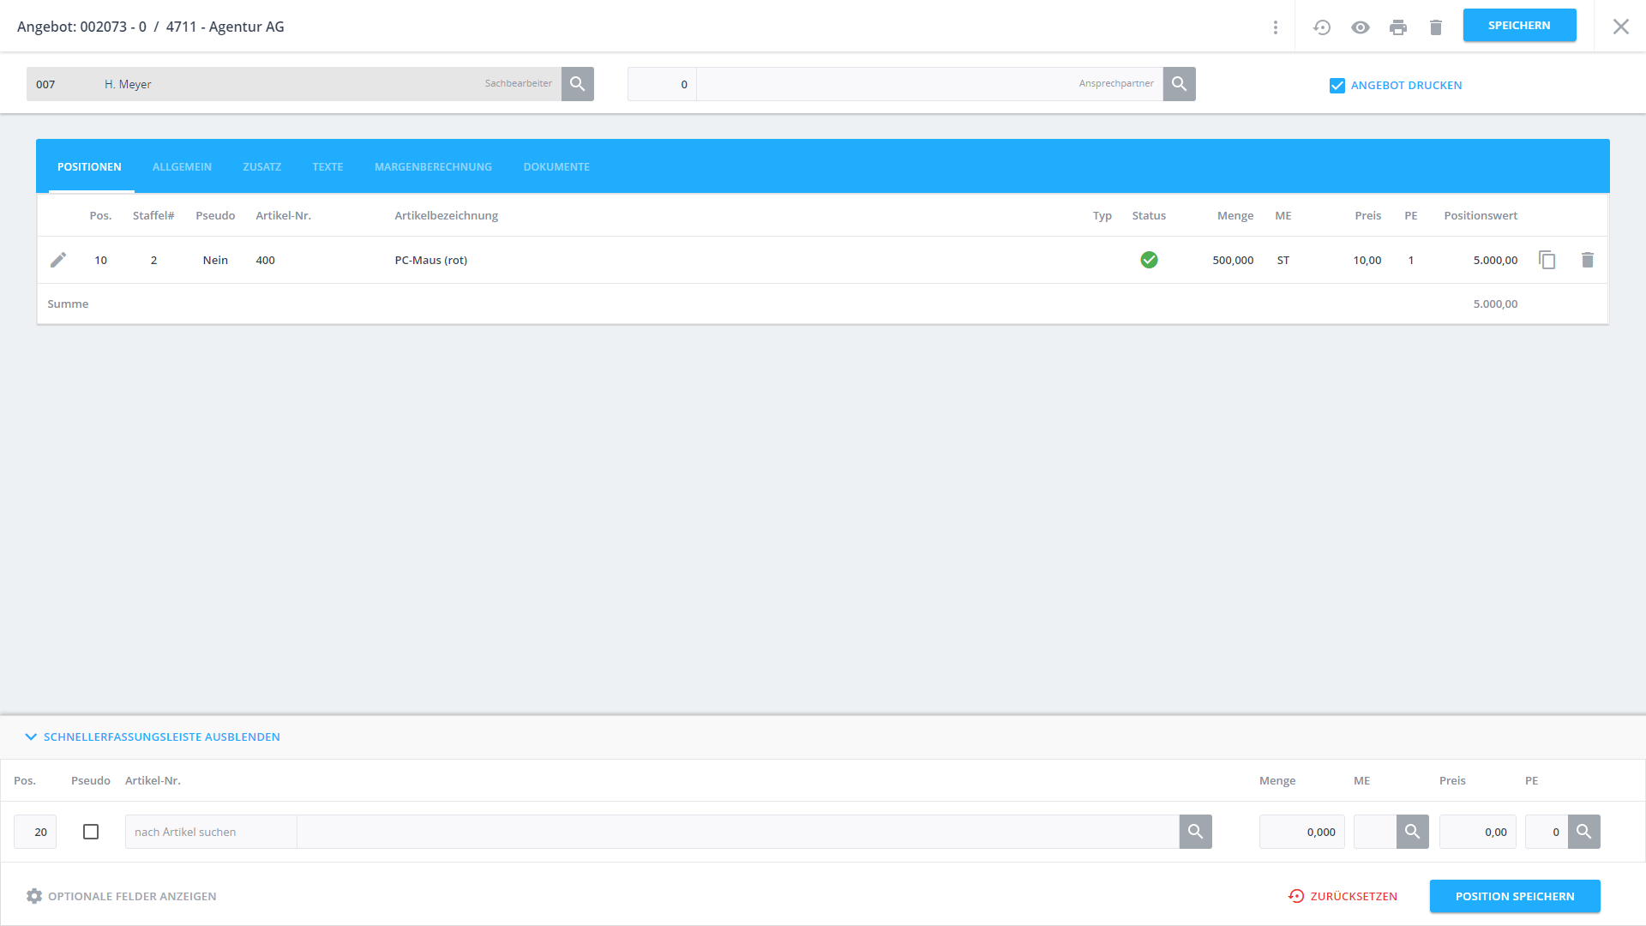Open the three-dot more options menu

pos(1276,27)
